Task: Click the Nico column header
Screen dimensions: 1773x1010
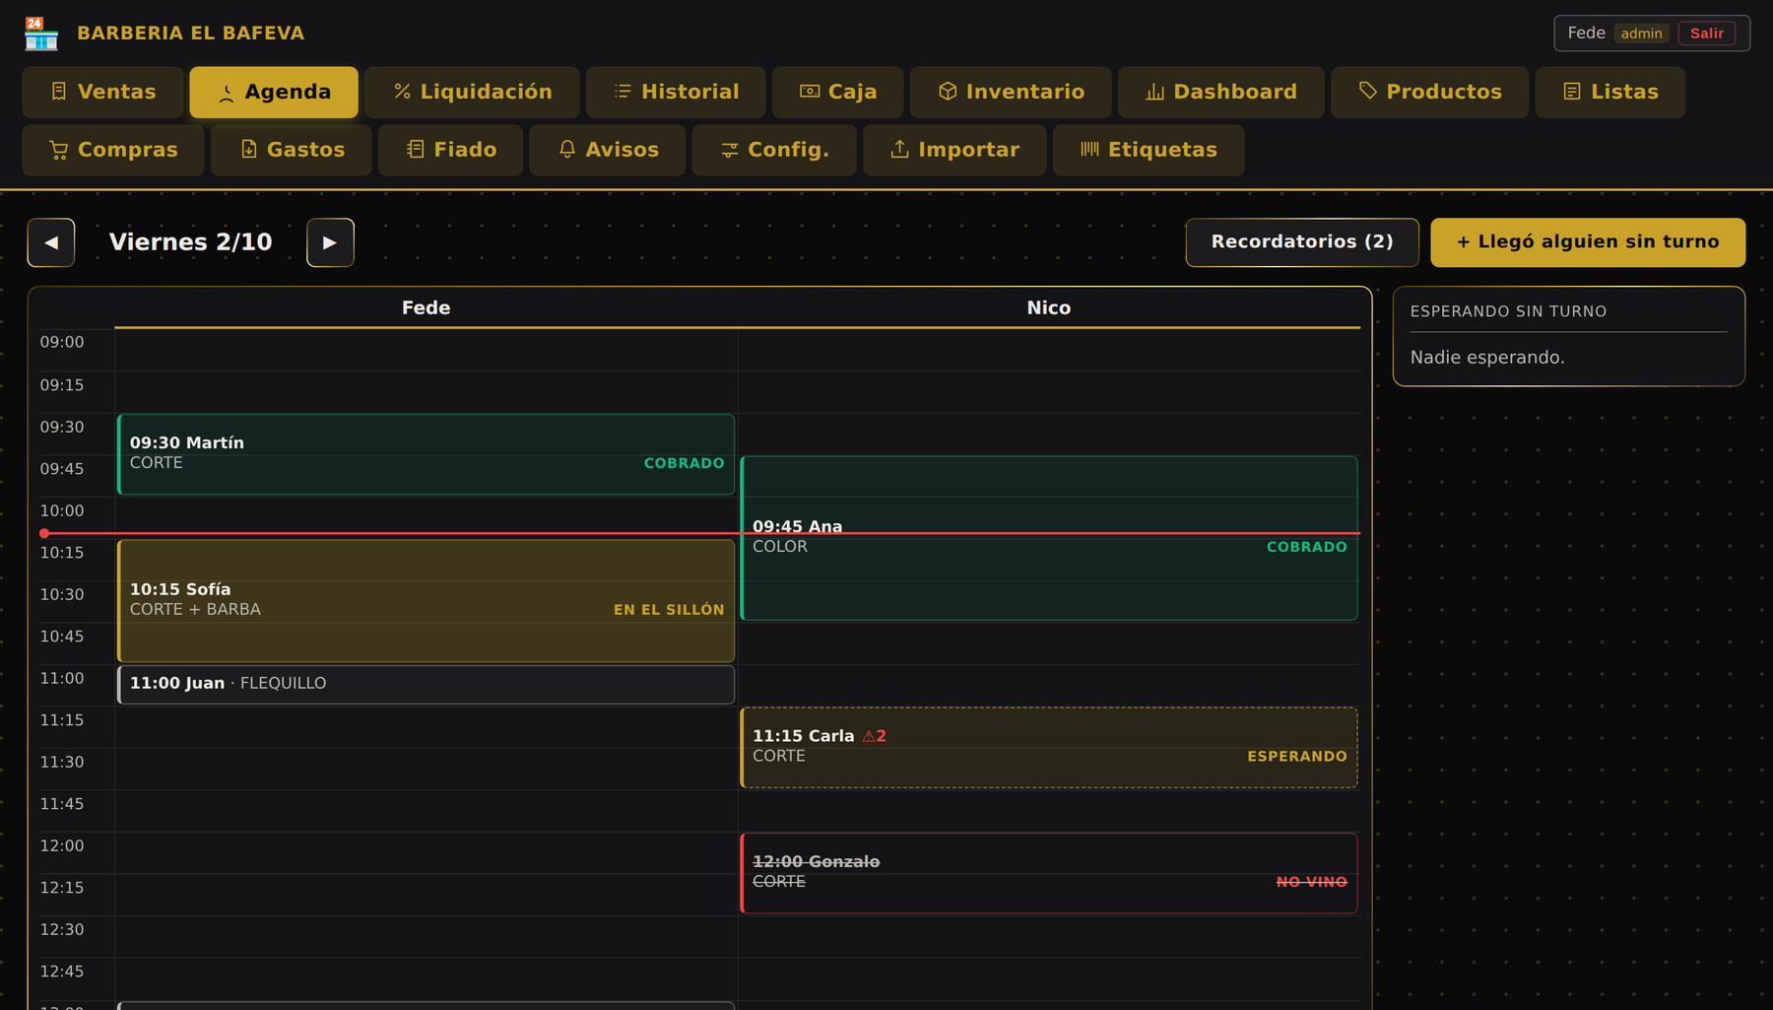Action: coord(1049,307)
